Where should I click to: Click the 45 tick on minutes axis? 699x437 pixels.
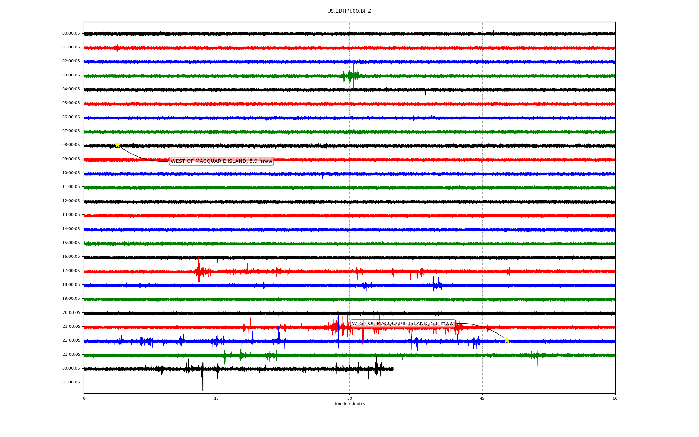click(x=482, y=398)
